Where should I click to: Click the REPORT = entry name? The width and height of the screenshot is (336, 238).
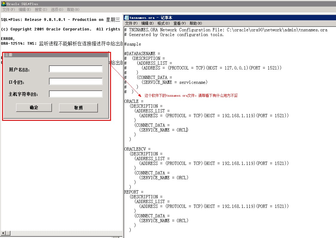(134, 192)
